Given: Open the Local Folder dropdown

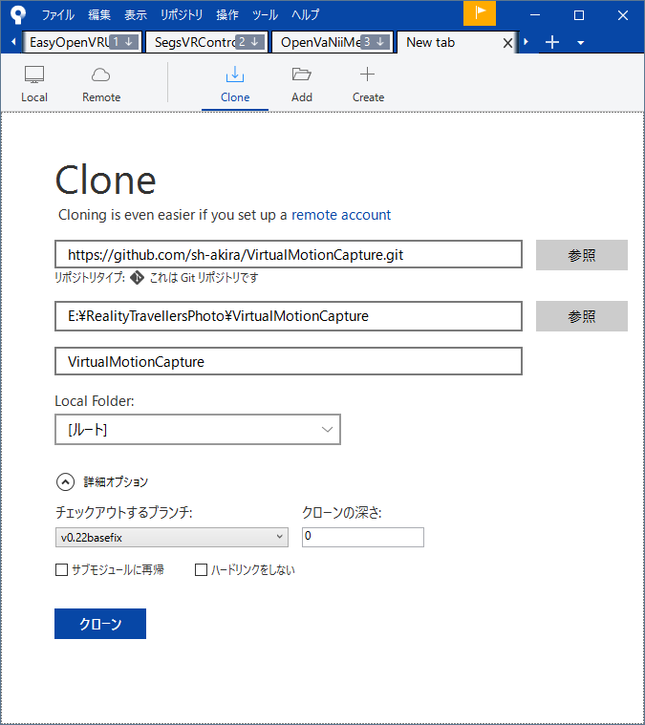Looking at the screenshot, I should click(198, 430).
